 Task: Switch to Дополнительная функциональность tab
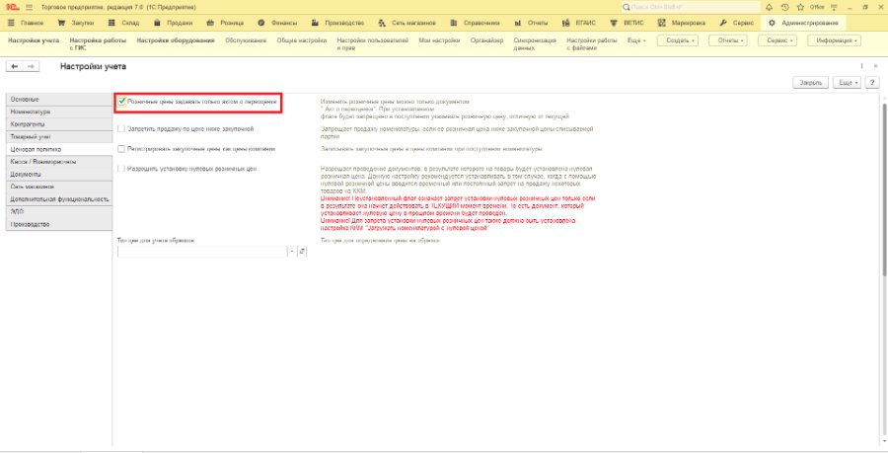59,199
